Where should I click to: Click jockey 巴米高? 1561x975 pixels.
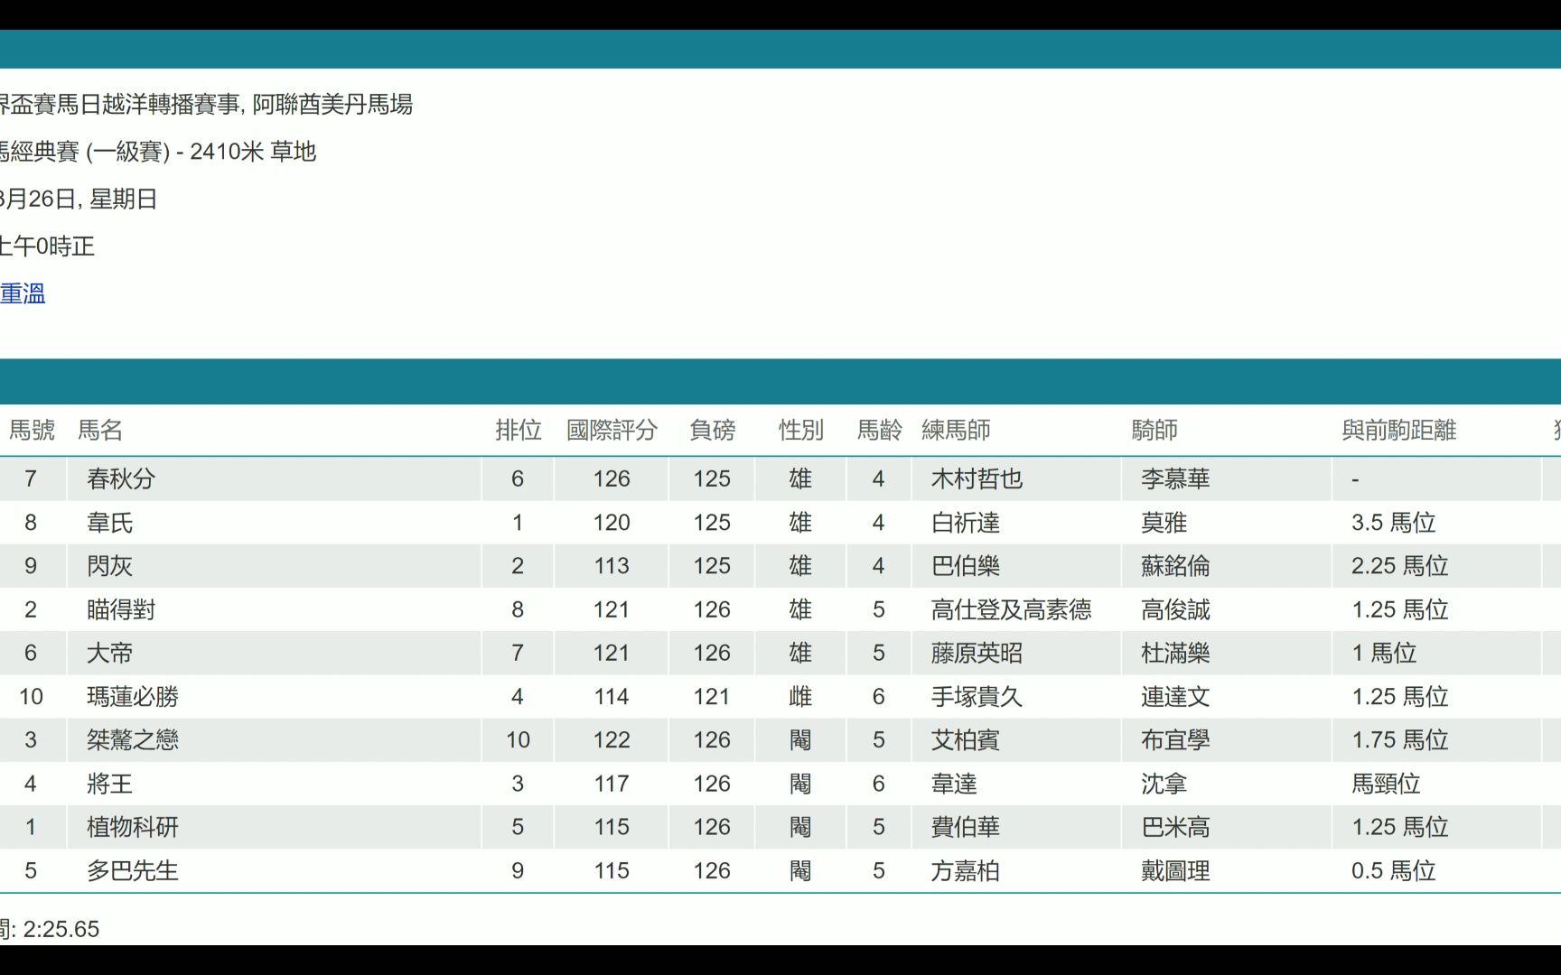point(1174,827)
